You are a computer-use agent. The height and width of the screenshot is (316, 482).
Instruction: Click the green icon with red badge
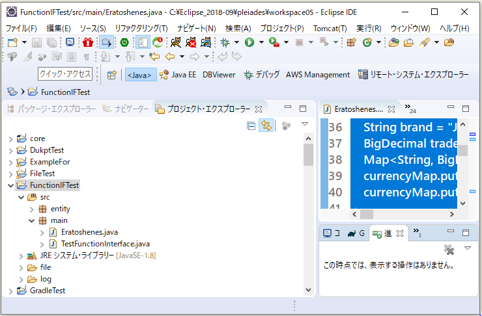click(x=158, y=42)
